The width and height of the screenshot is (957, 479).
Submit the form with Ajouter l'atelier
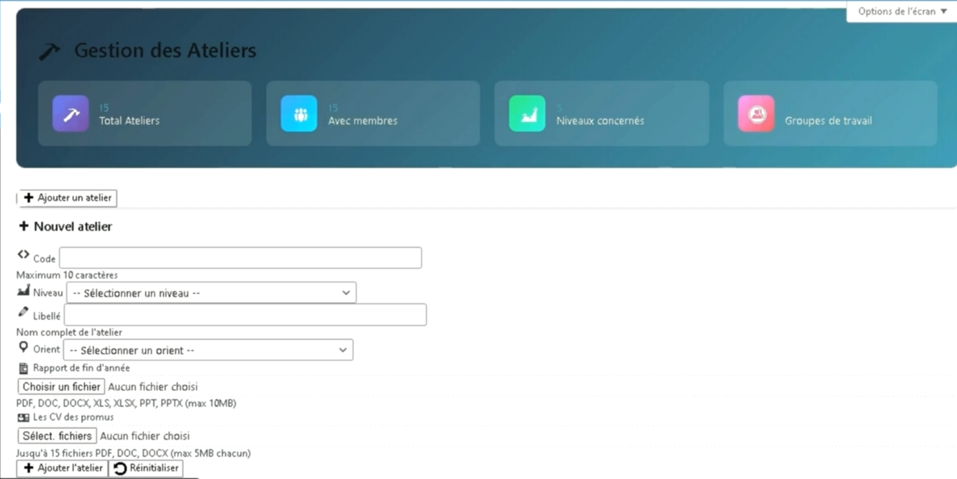click(62, 468)
